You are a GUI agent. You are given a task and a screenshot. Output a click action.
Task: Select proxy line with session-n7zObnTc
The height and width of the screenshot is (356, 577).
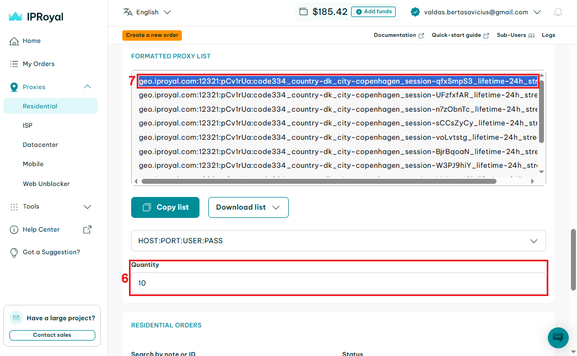pyautogui.click(x=338, y=109)
